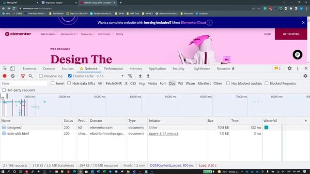Open the Sources tab

pyautogui.click(x=67, y=69)
